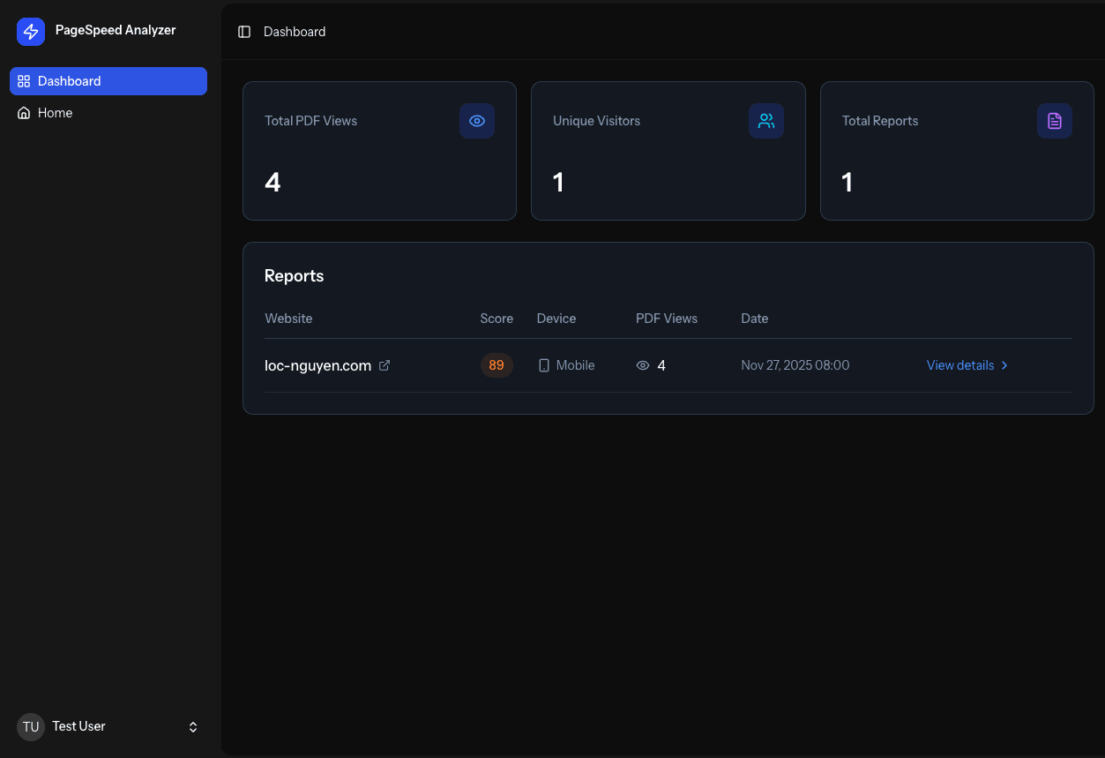Toggle the sidebar with the panel icon
Viewport: 1105px width, 758px height.
pyautogui.click(x=243, y=31)
